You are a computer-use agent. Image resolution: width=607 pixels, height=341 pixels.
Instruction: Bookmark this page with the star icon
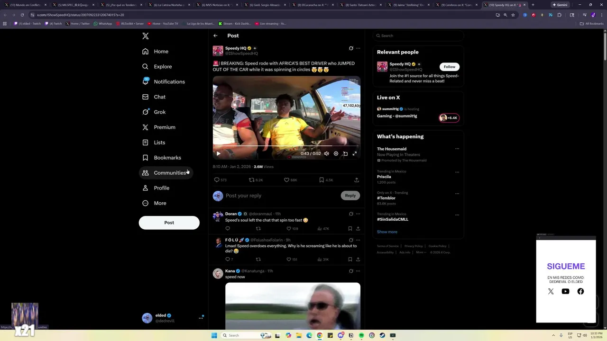tap(513, 15)
